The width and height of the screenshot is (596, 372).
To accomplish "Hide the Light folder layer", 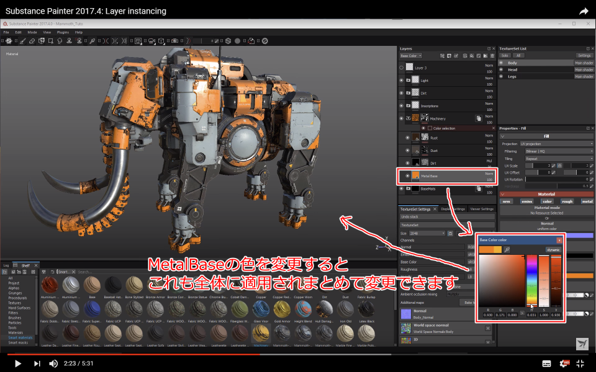I will [402, 80].
